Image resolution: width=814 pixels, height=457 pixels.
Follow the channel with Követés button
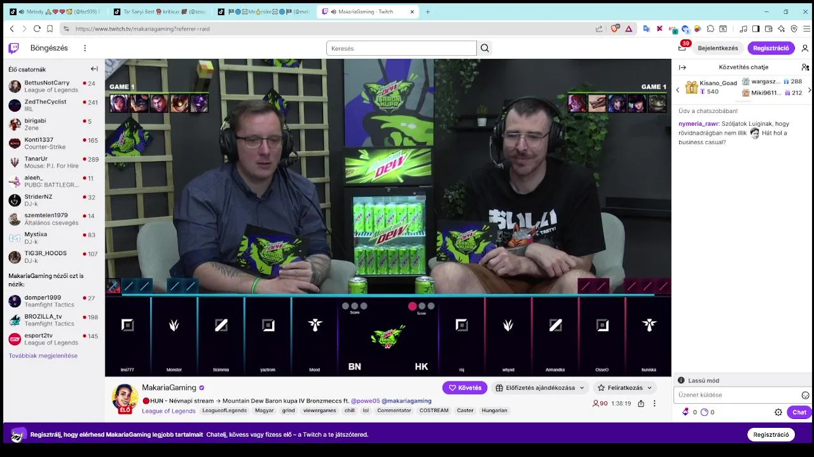tap(465, 388)
